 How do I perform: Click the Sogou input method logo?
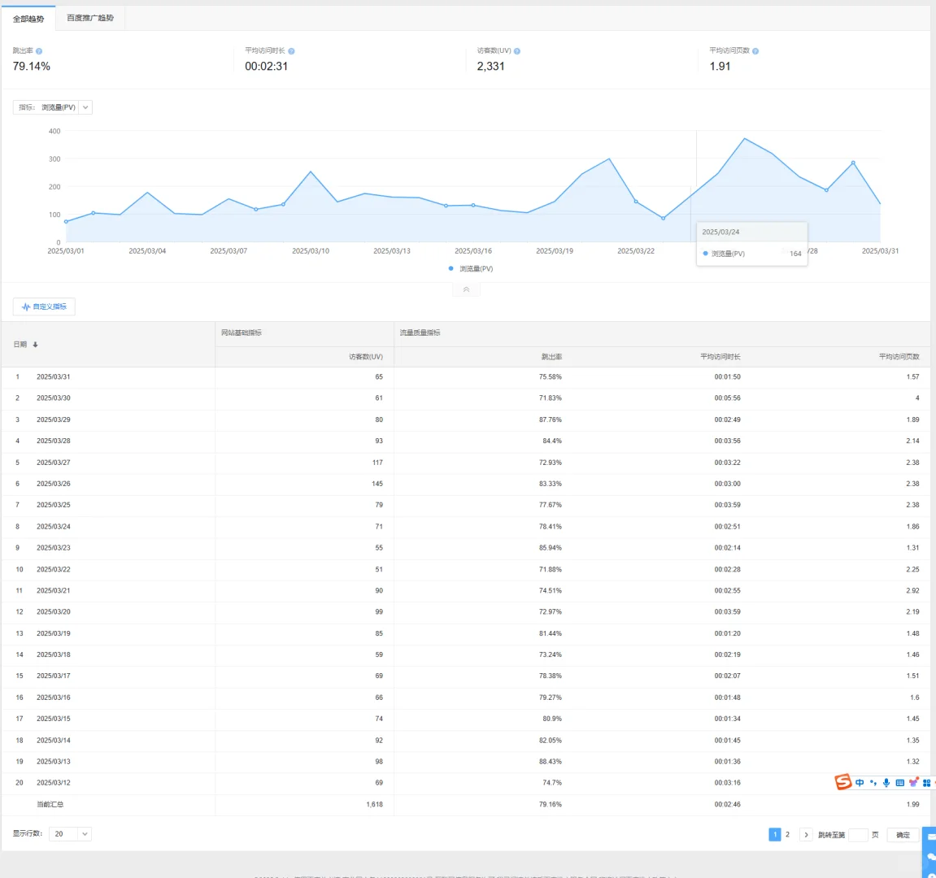(842, 782)
